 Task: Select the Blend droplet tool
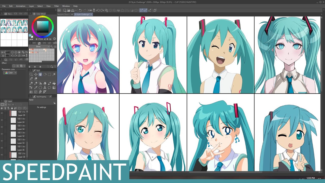pos(31,92)
